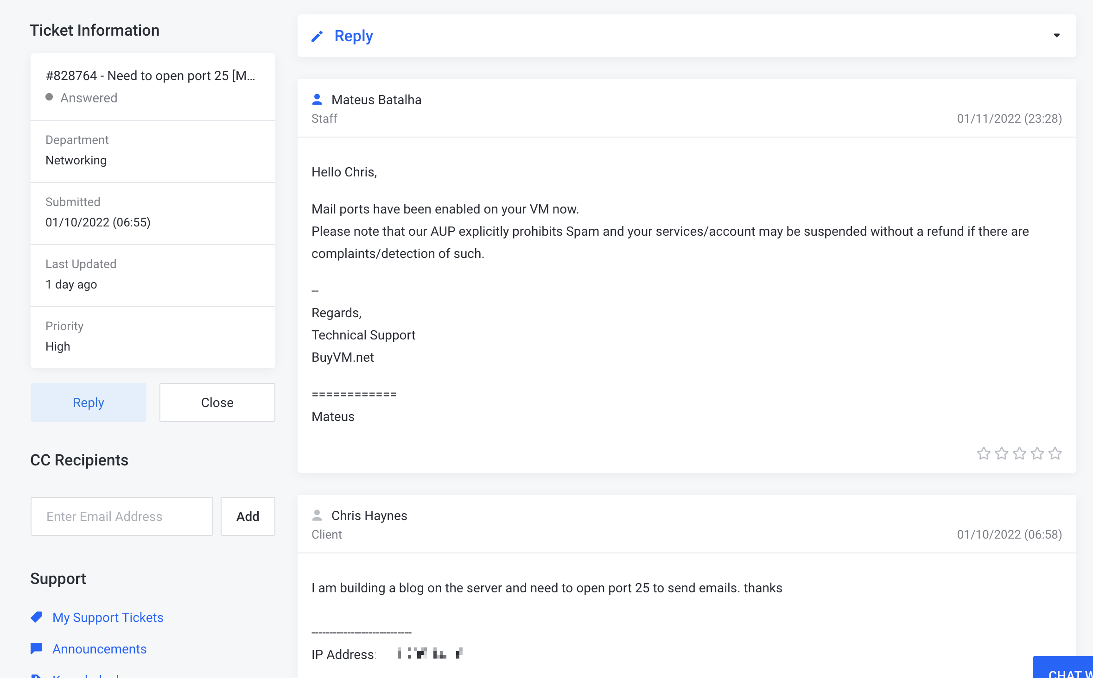This screenshot has height=678, width=1093.
Task: Rate the staff reply two stars
Action: point(1002,453)
